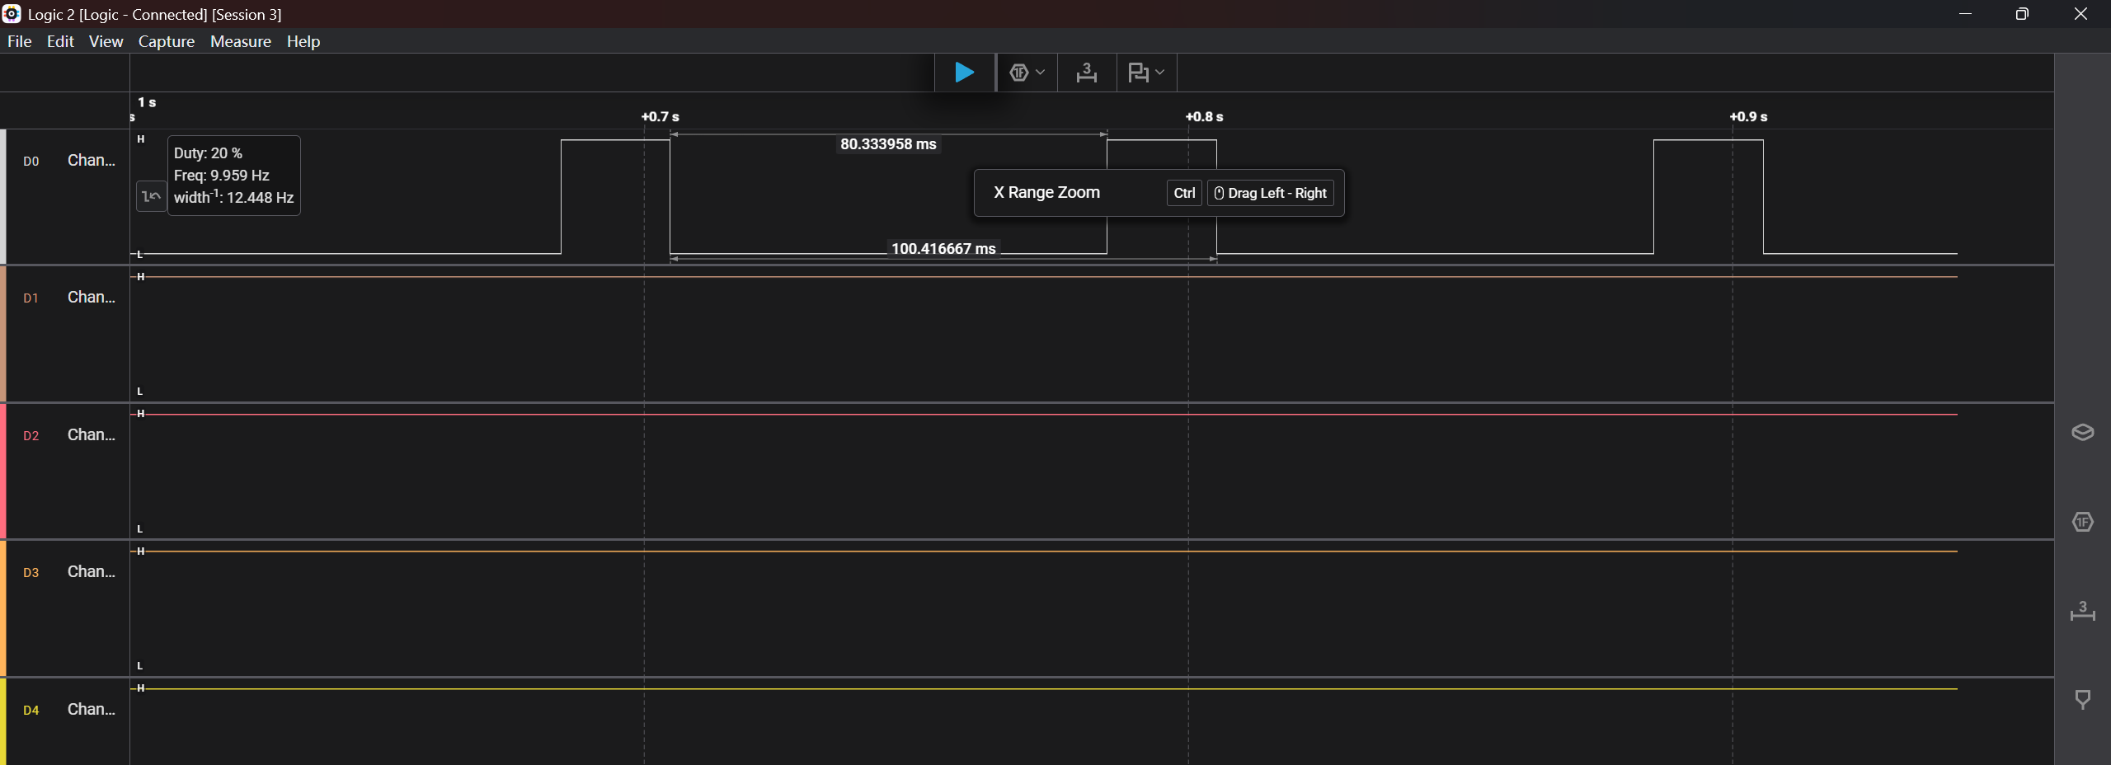Screen dimensions: 2111x765
Task: Click the annotation flag icon in top toolbar
Action: coord(1138,73)
